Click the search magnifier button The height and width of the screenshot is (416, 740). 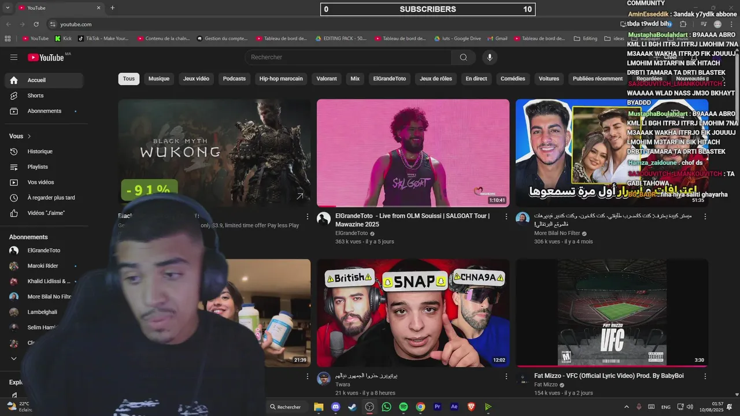tap(464, 57)
